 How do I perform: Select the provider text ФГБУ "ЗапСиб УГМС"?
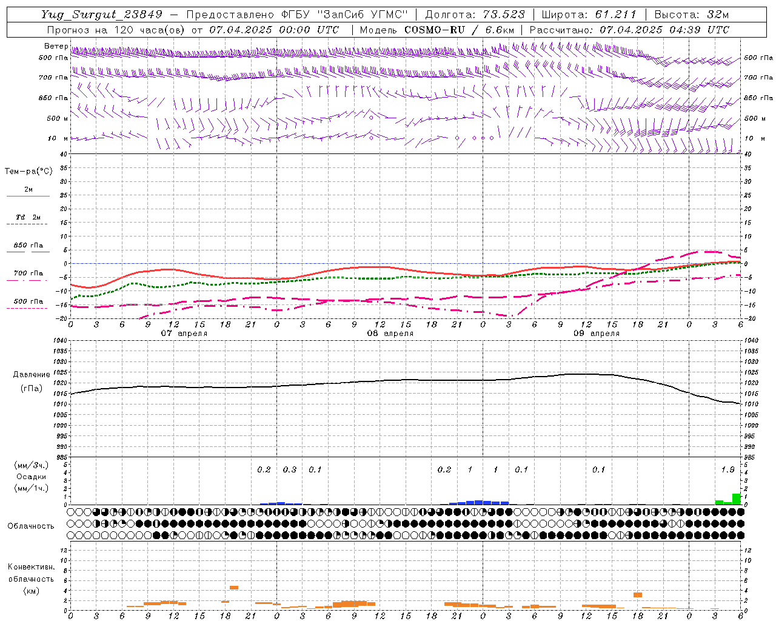click(345, 15)
